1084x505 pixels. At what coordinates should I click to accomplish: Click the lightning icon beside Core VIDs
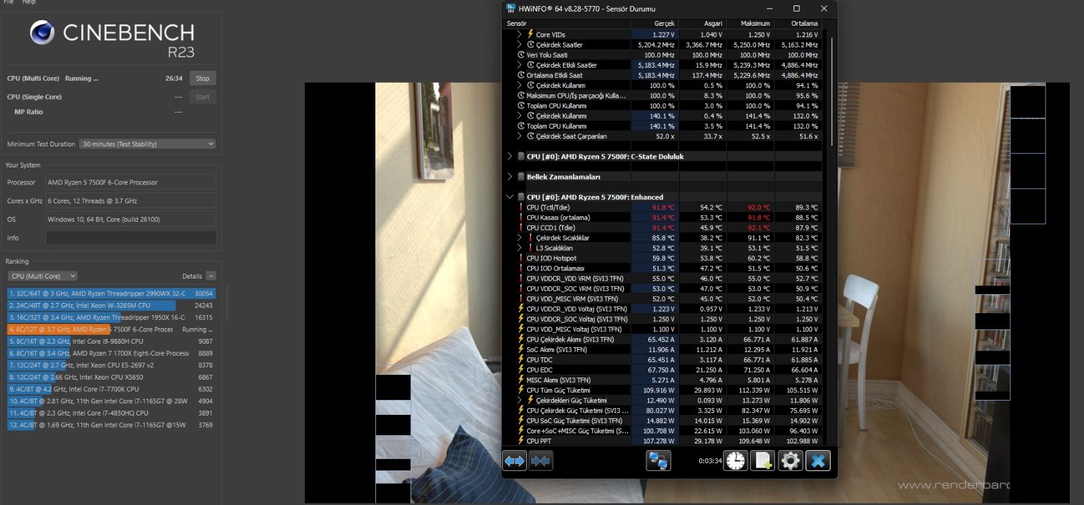530,34
